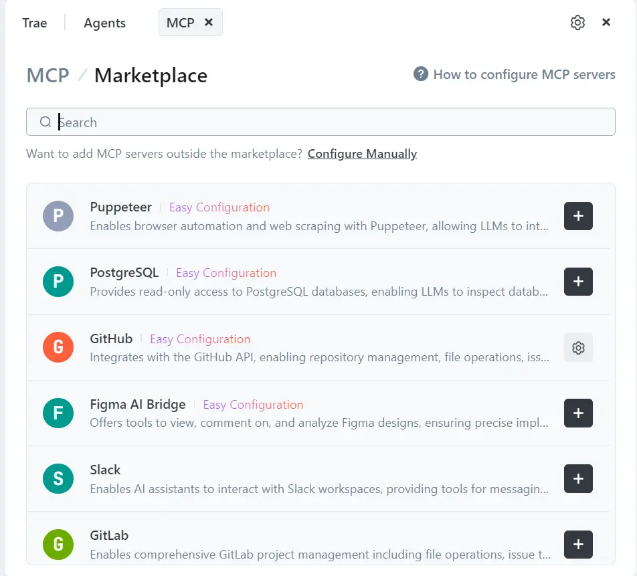Open How to configure MCP servers help
This screenshot has width=637, height=576.
click(524, 75)
